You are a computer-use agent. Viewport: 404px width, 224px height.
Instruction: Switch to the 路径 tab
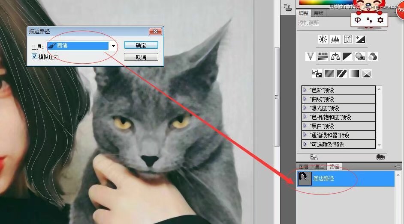[x=335, y=166]
